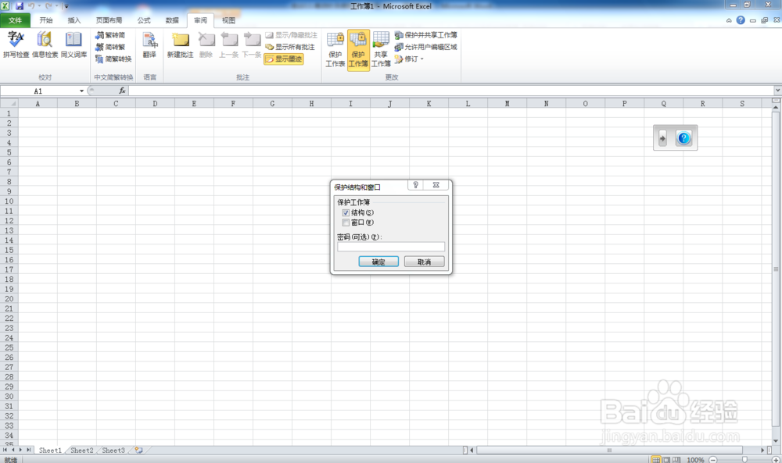This screenshot has height=463, width=782.
Task: Zoom in with the plus button
Action: [x=776, y=460]
